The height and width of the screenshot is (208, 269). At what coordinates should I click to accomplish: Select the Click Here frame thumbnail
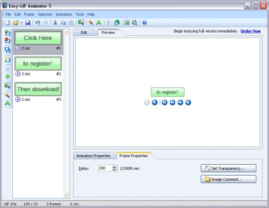38,38
